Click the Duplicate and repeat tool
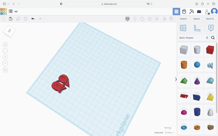Screen dimensions: 218x136 [x=18, y=19]
